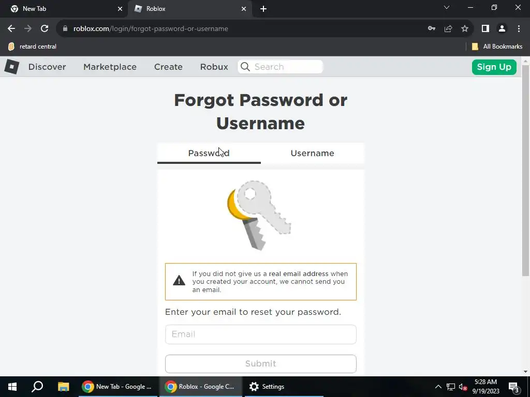Open the password manager key icon
Screen dimensions: 530x397
click(432, 29)
